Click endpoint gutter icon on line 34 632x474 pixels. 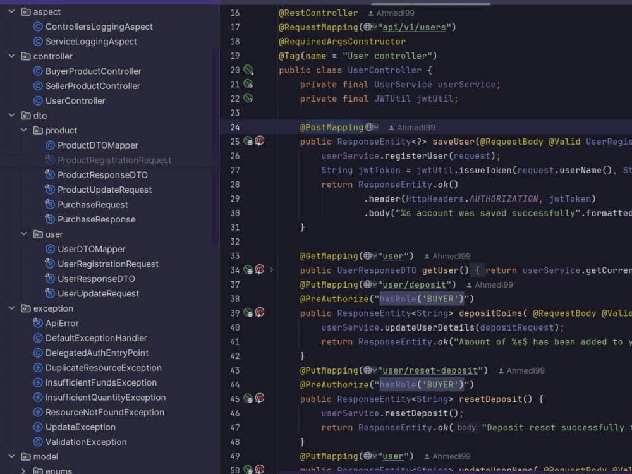click(x=248, y=270)
